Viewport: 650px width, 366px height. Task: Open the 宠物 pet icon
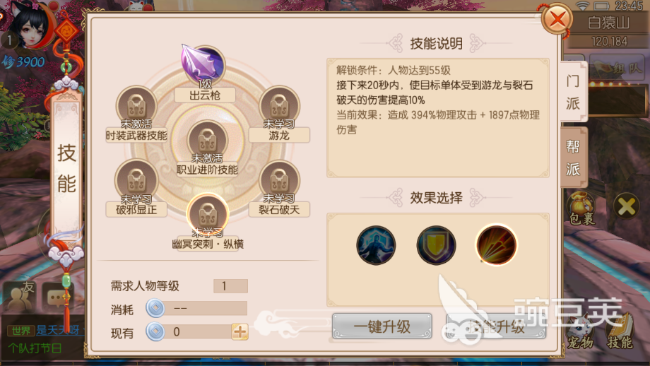click(581, 331)
